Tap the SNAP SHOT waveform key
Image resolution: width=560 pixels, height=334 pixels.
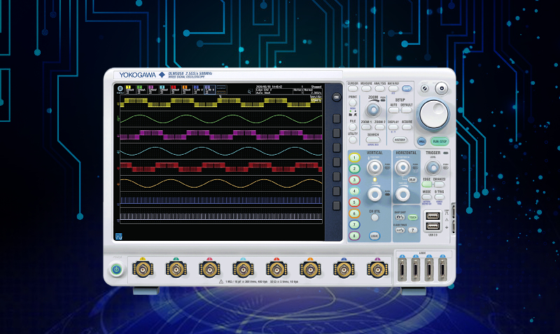pos(400,217)
